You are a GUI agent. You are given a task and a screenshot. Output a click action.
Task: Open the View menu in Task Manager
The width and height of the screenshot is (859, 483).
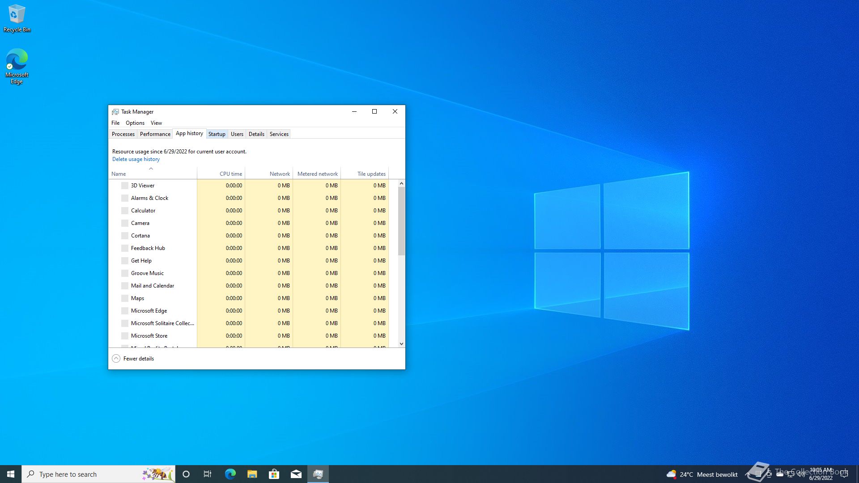(x=156, y=123)
